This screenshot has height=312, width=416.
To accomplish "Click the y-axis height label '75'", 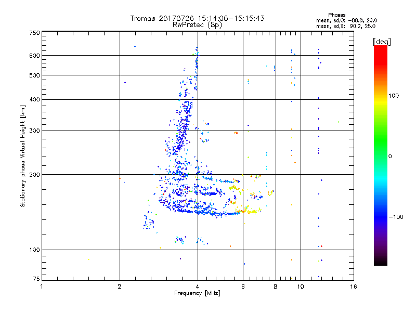I will (x=36, y=279).
